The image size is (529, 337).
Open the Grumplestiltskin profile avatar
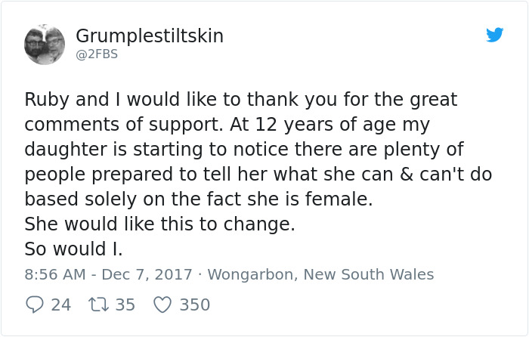(45, 45)
